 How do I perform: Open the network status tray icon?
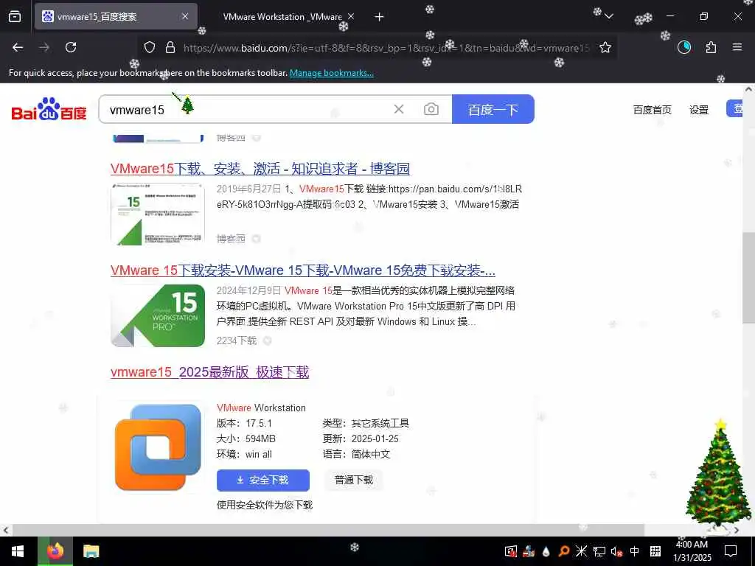pyautogui.click(x=599, y=551)
